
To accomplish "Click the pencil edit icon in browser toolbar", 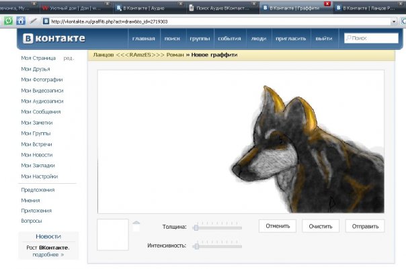I will coord(33,21).
